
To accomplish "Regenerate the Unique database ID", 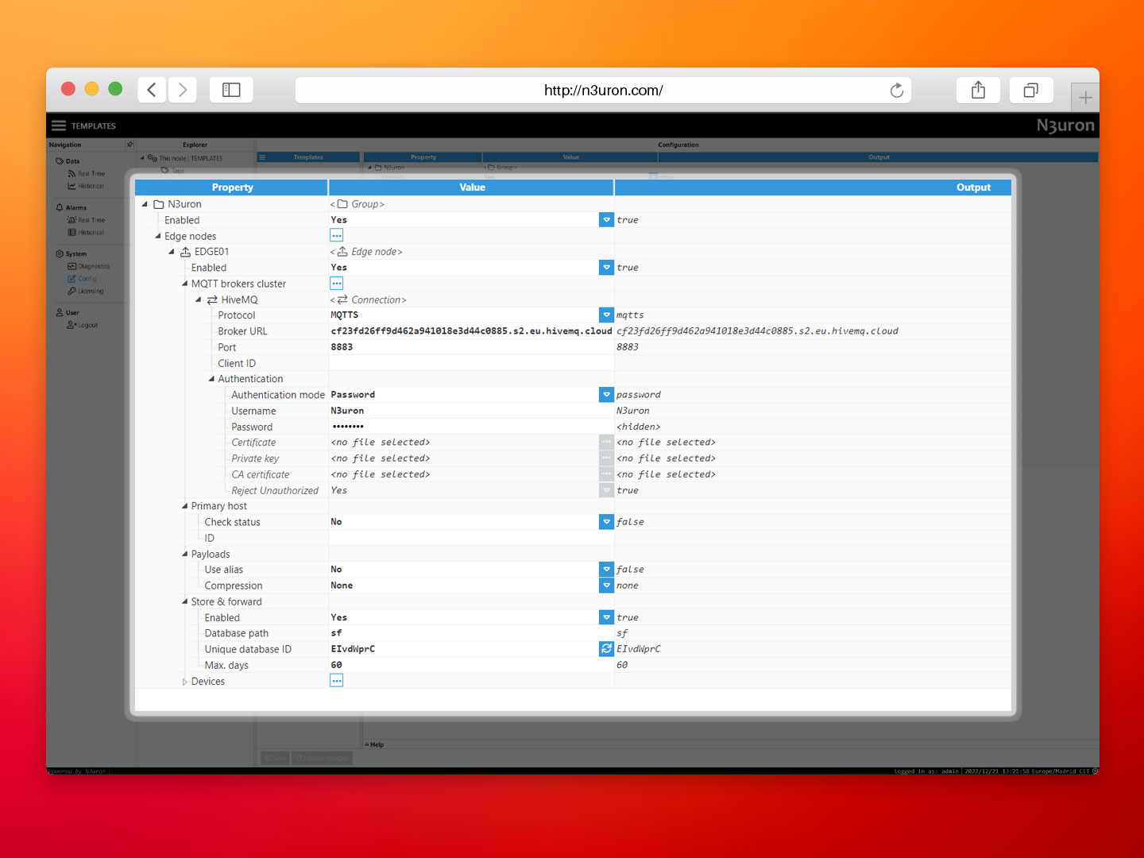I will point(606,649).
